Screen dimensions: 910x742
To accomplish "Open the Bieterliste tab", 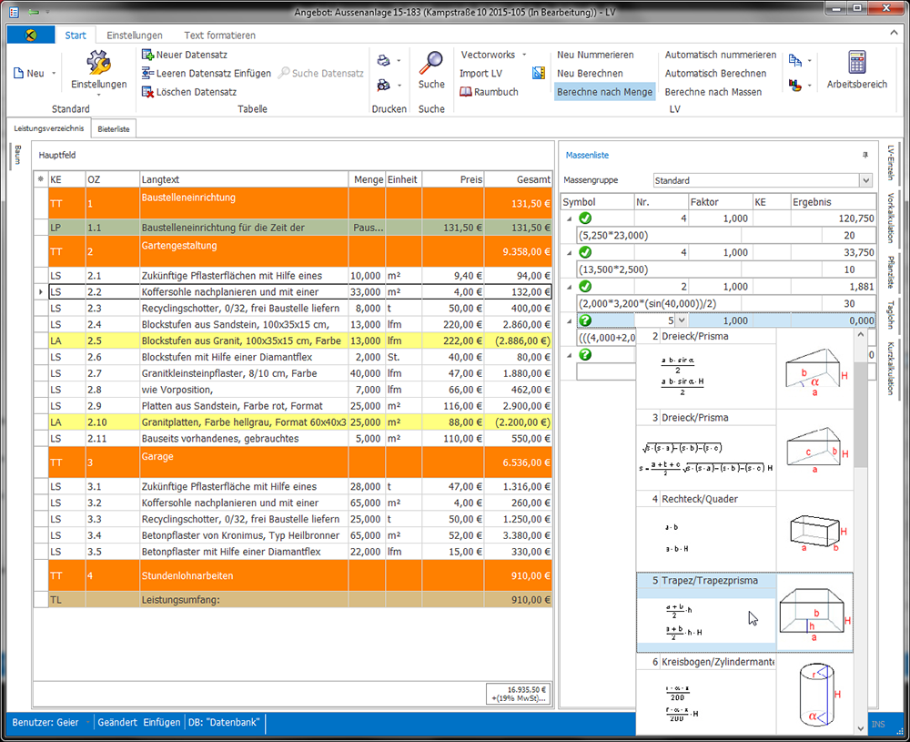I will 114,129.
